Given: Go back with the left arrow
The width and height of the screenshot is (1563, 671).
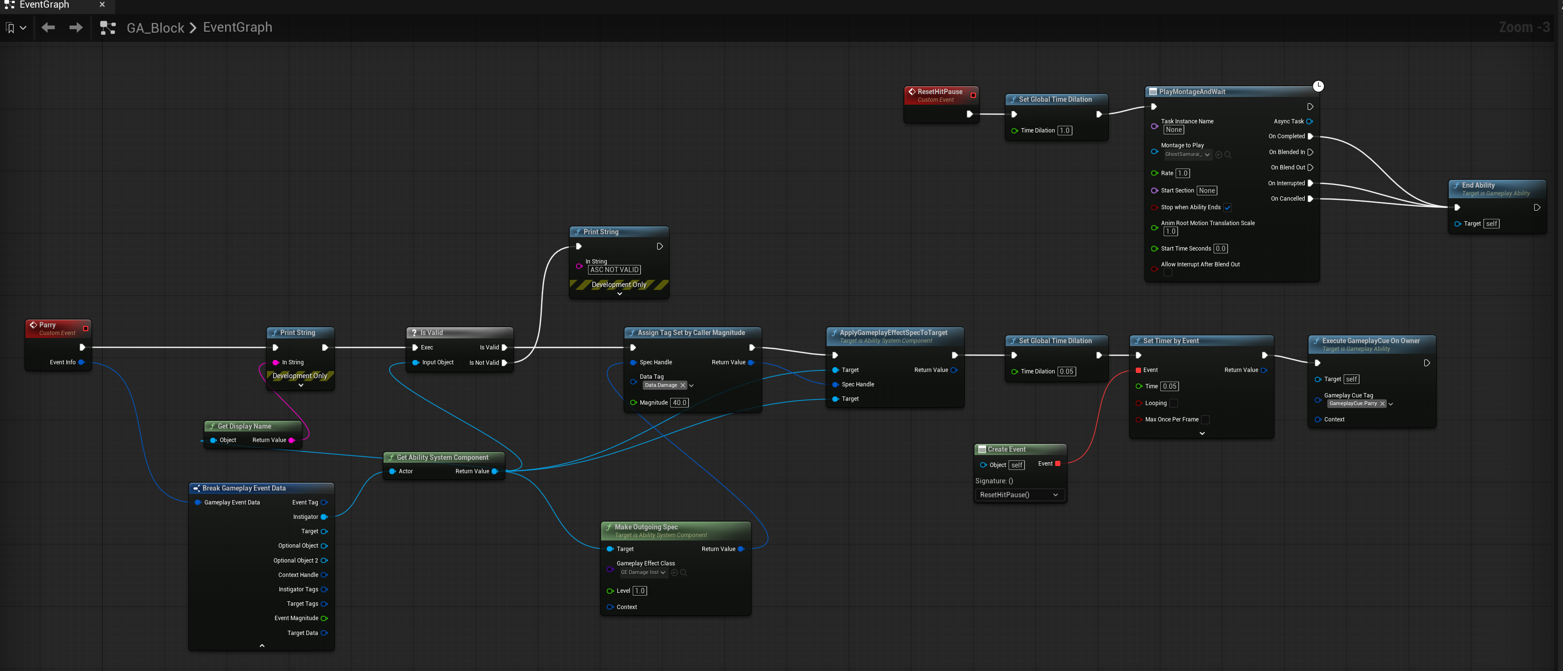Looking at the screenshot, I should [x=48, y=27].
